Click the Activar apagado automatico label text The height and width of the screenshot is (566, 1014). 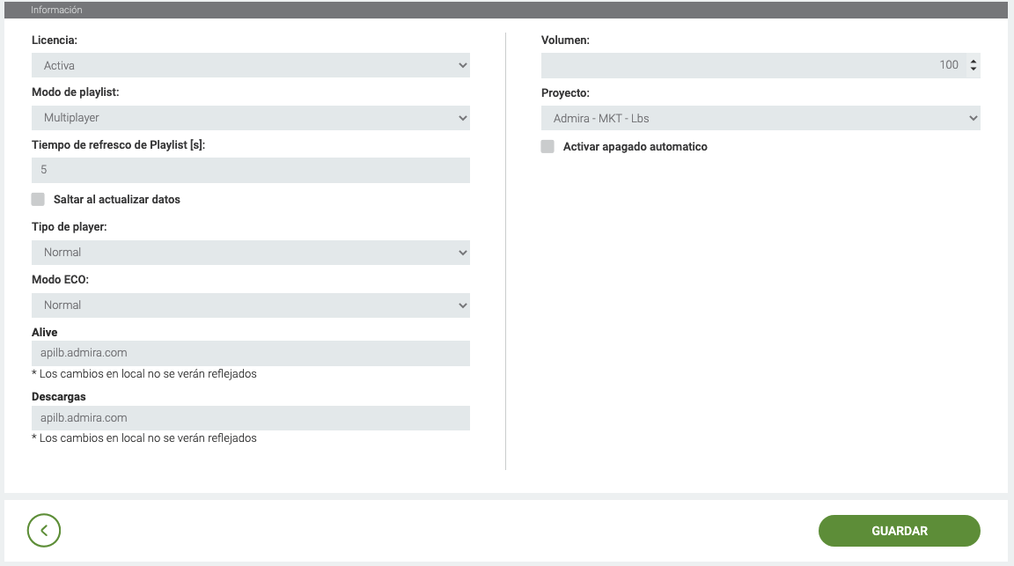635,147
